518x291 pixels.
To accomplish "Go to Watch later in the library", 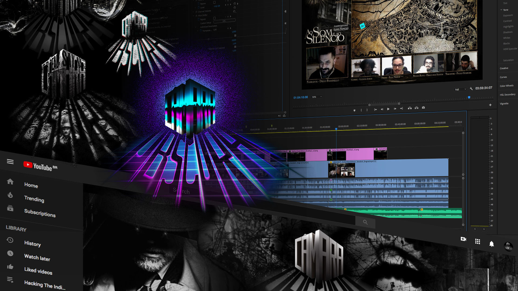I will point(37,257).
